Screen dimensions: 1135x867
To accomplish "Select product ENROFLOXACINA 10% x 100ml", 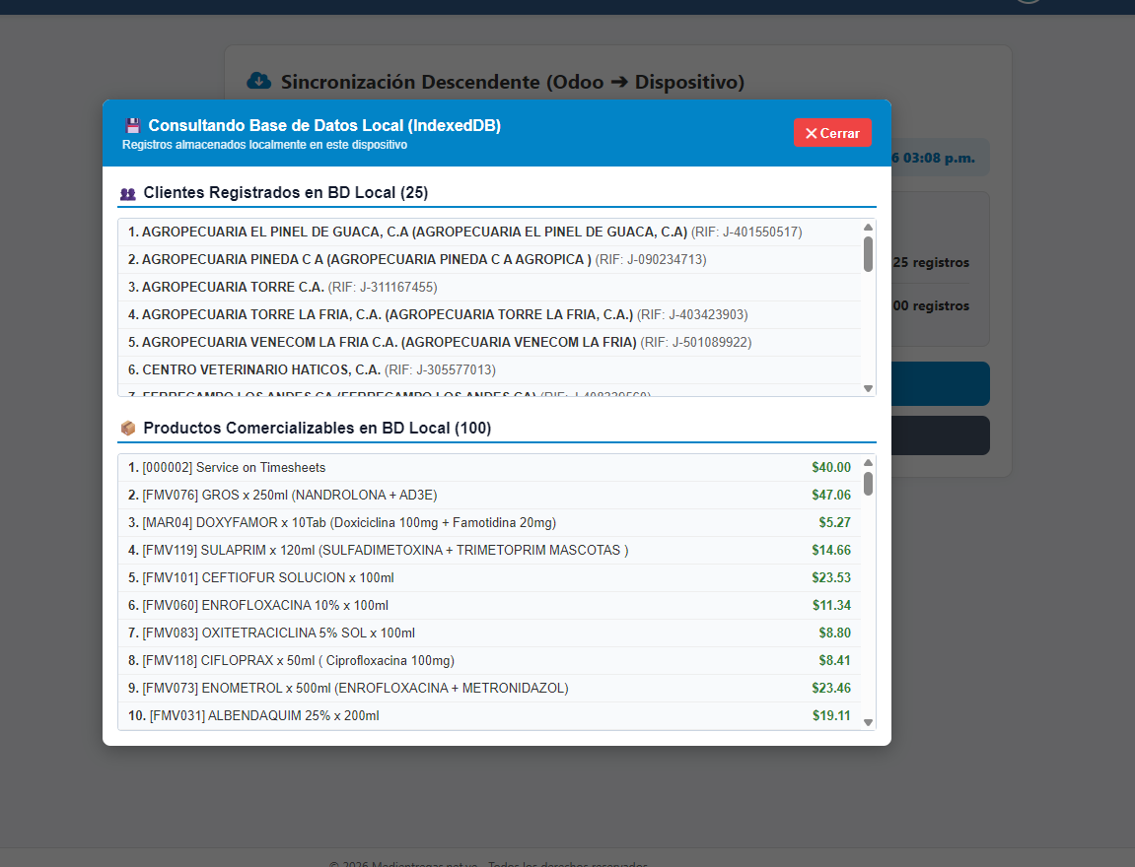I will click(x=489, y=605).
